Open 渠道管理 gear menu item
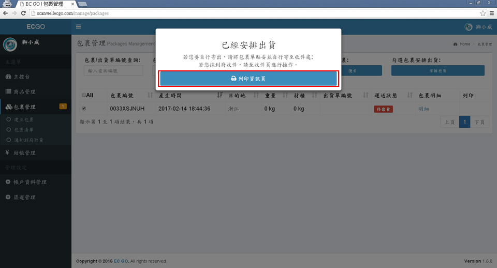 pyautogui.click(x=24, y=197)
